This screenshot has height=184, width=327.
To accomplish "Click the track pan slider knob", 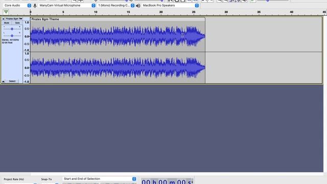I will pyautogui.click(x=12, y=36).
